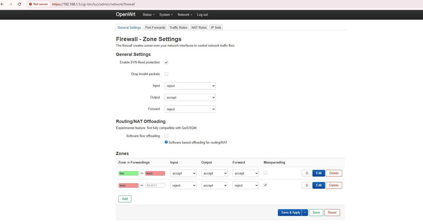The width and height of the screenshot is (423, 224).
Task: Click the Save button
Action: pos(316,212)
